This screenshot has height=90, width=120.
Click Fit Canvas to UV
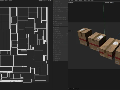pos(60,25)
